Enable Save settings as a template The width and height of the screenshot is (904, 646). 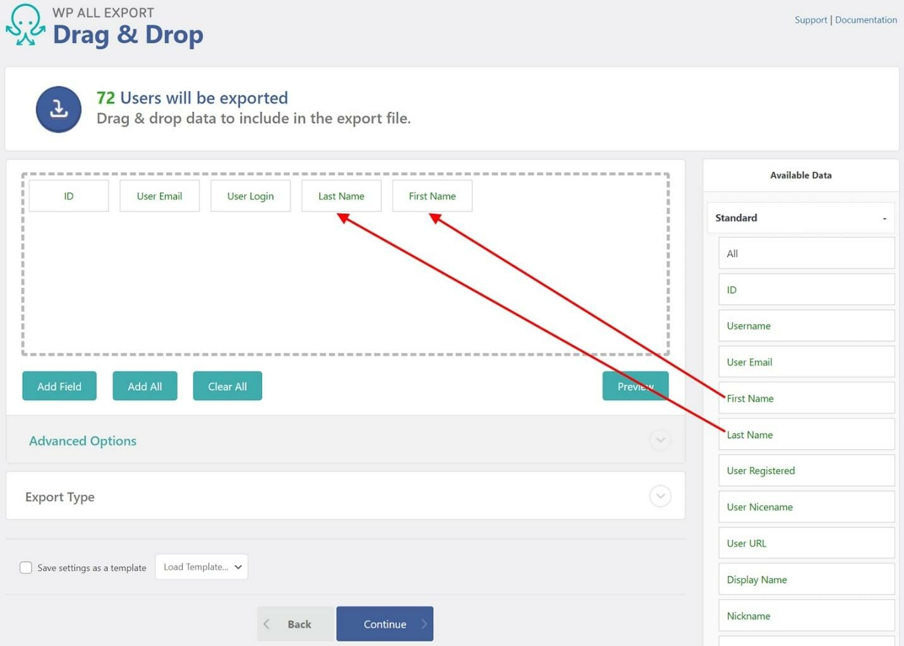(26, 568)
